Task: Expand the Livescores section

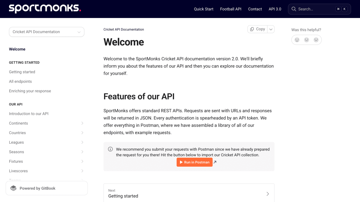Action: 82,171
